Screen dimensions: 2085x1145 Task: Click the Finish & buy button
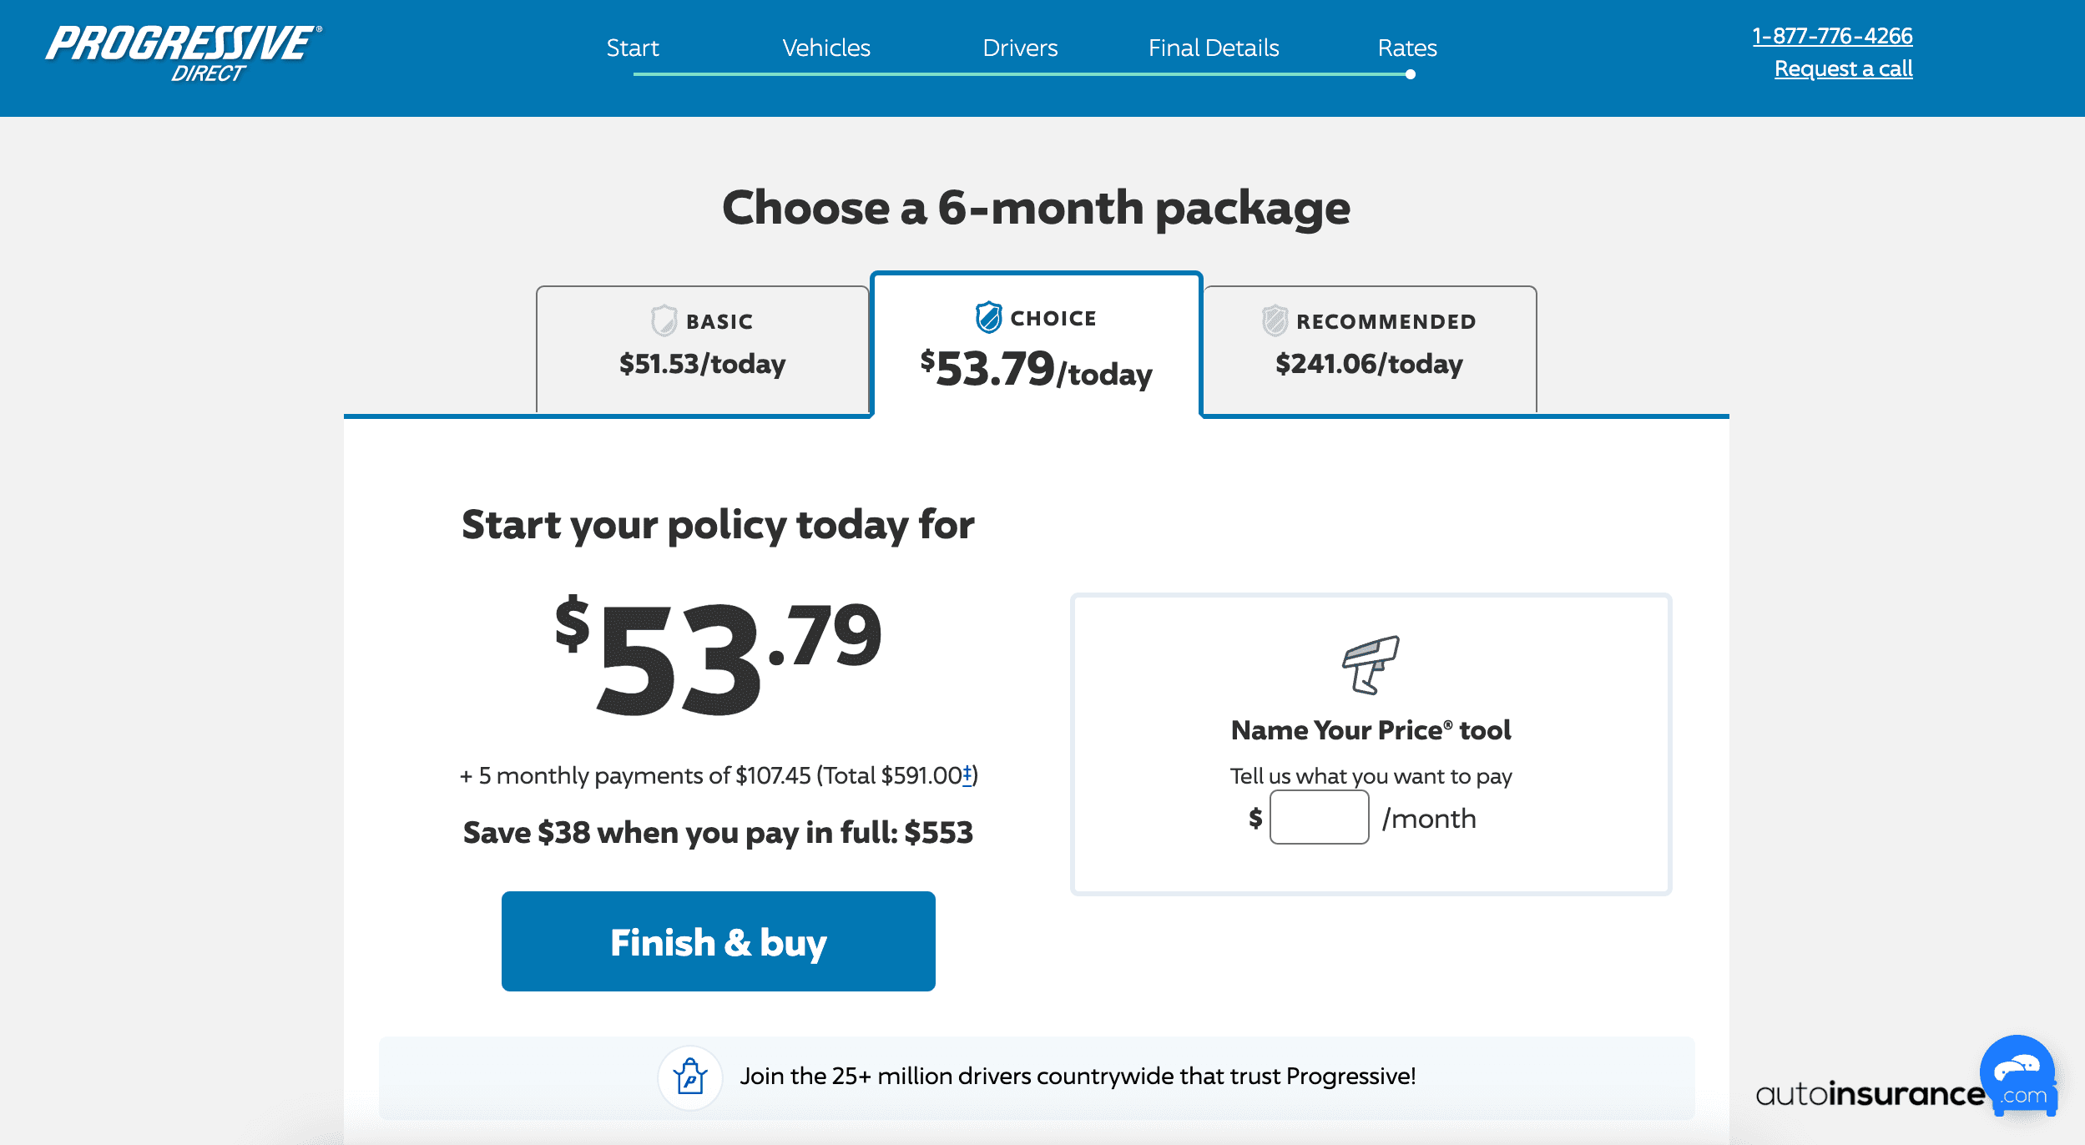tap(719, 941)
